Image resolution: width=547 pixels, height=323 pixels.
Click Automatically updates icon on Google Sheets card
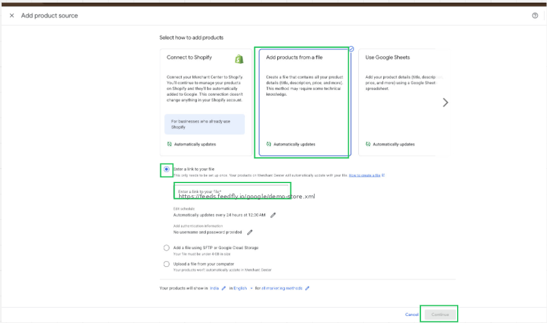[x=368, y=144]
